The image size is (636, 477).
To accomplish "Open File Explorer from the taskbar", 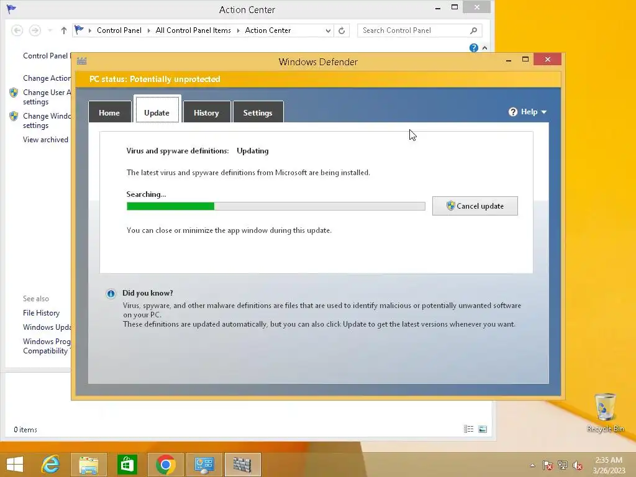I will point(89,465).
